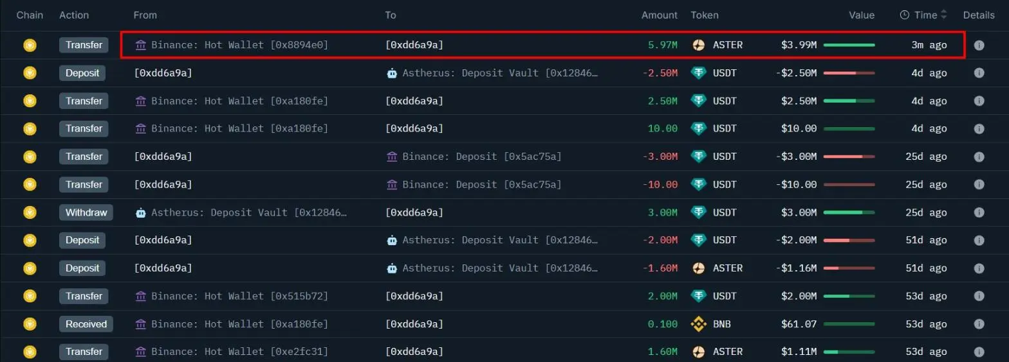Image resolution: width=1009 pixels, height=362 pixels.
Task: Click the 5.97M amount in the first row
Action: click(x=662, y=45)
